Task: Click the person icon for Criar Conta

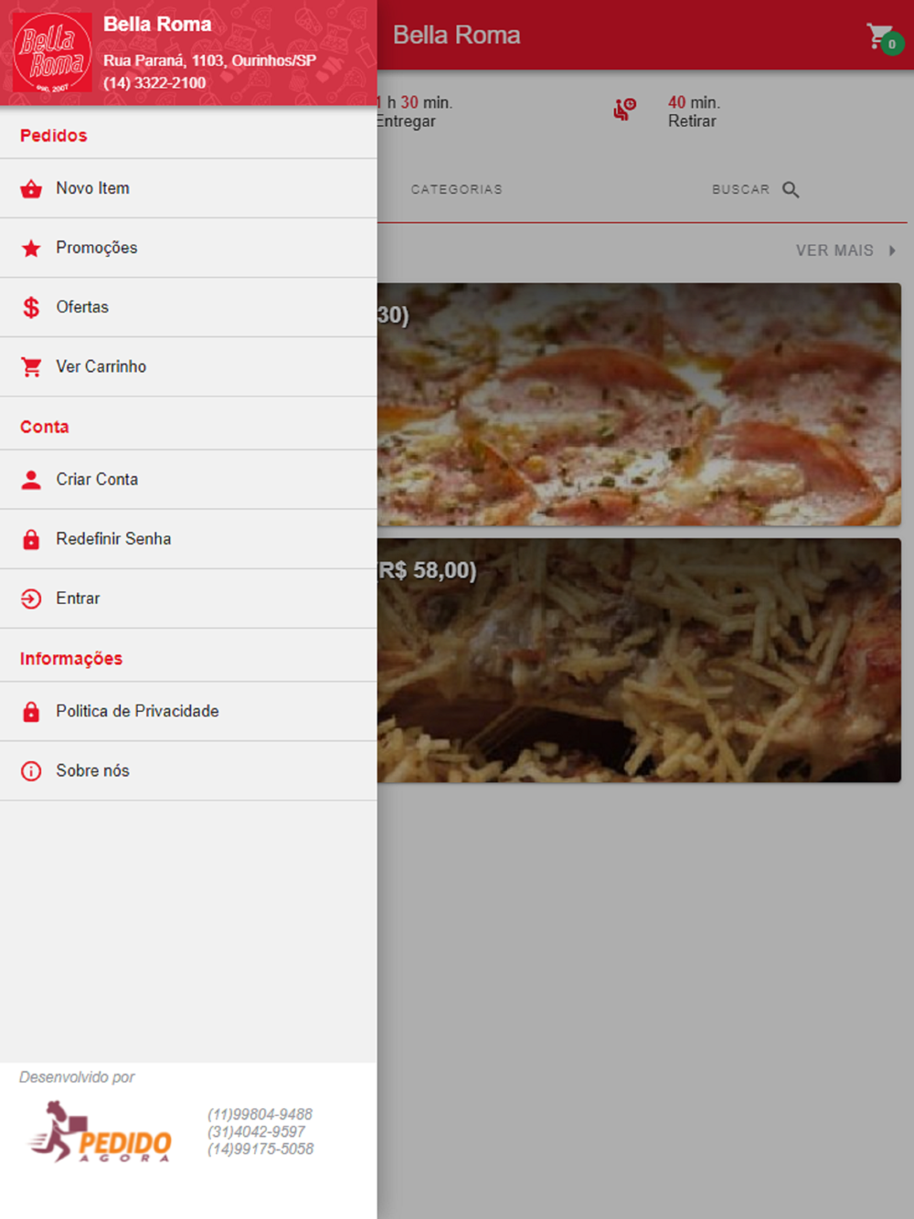Action: 31,480
